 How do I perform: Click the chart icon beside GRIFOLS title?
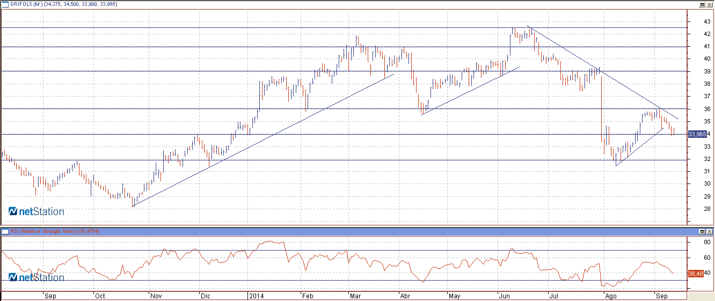(5, 4)
